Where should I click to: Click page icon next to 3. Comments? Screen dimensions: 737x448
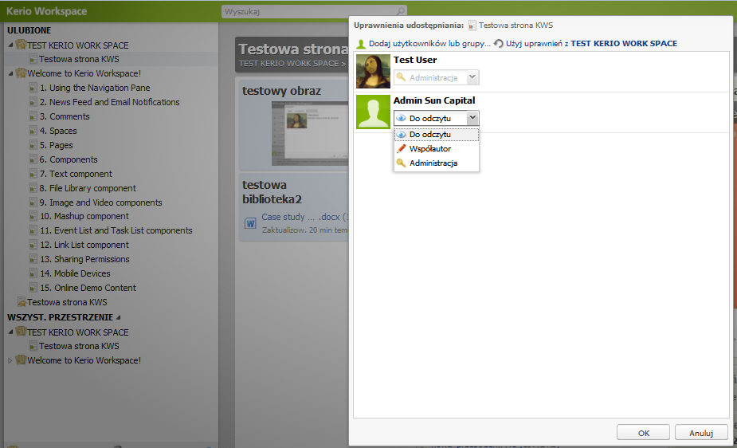(x=33, y=116)
